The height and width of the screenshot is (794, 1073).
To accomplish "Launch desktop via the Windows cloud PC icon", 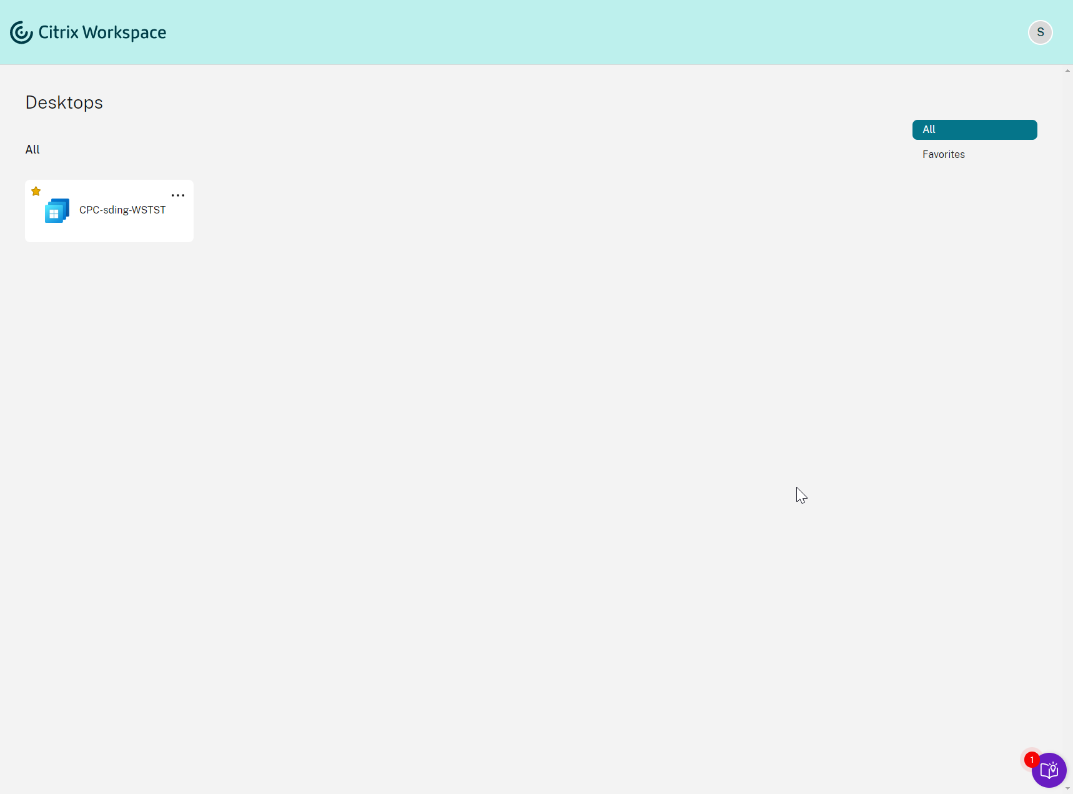I will (57, 211).
